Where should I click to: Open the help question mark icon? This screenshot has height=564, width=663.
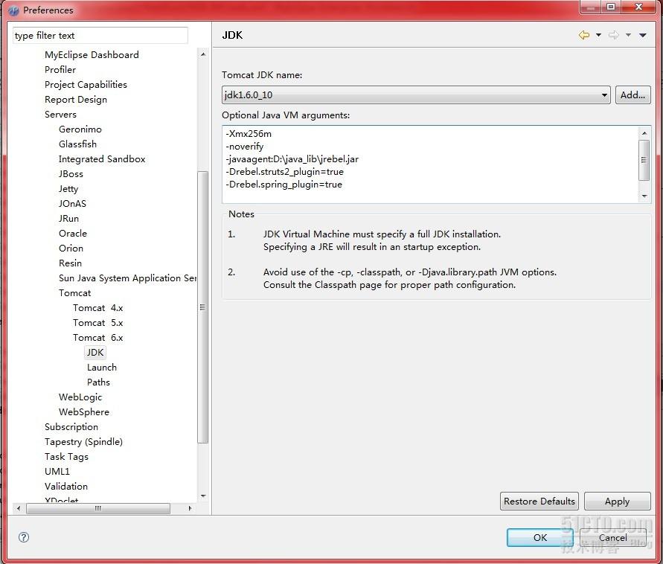tap(24, 537)
